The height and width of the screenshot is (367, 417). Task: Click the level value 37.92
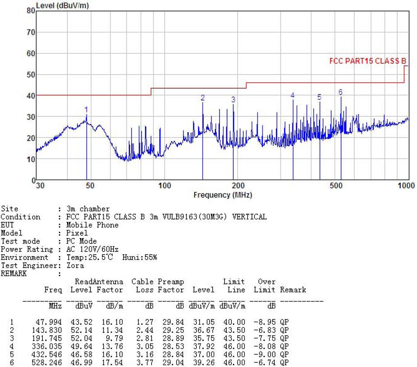(x=204, y=346)
